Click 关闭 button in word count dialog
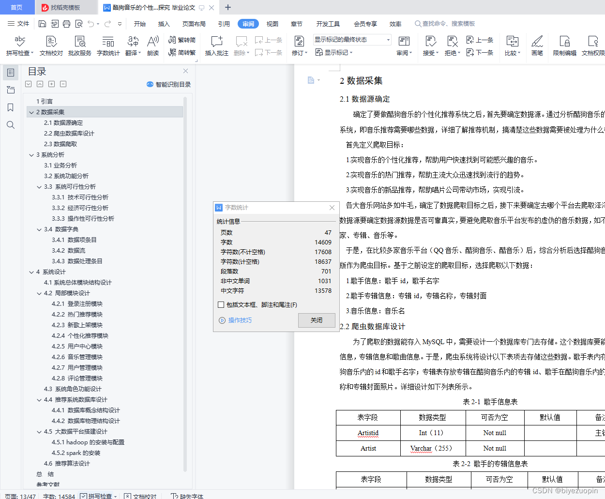 (317, 320)
